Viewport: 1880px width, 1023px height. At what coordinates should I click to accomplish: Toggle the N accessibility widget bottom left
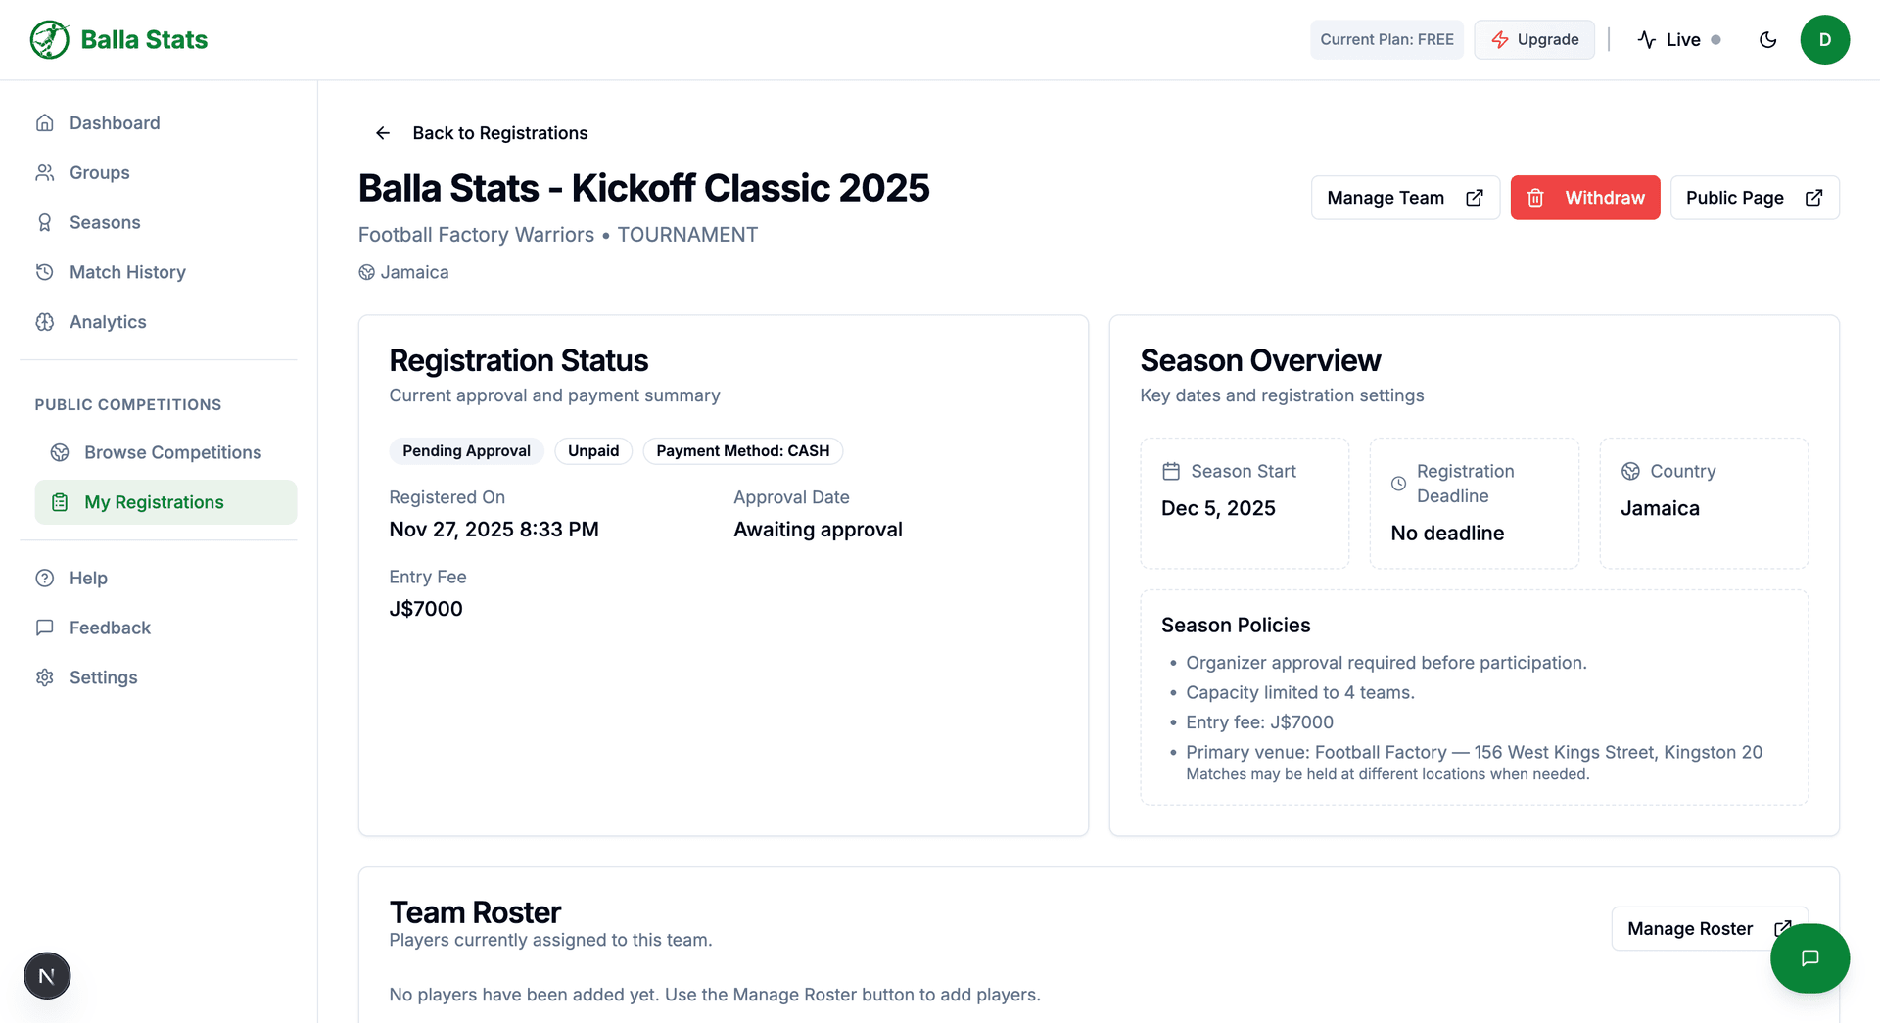[x=46, y=975]
